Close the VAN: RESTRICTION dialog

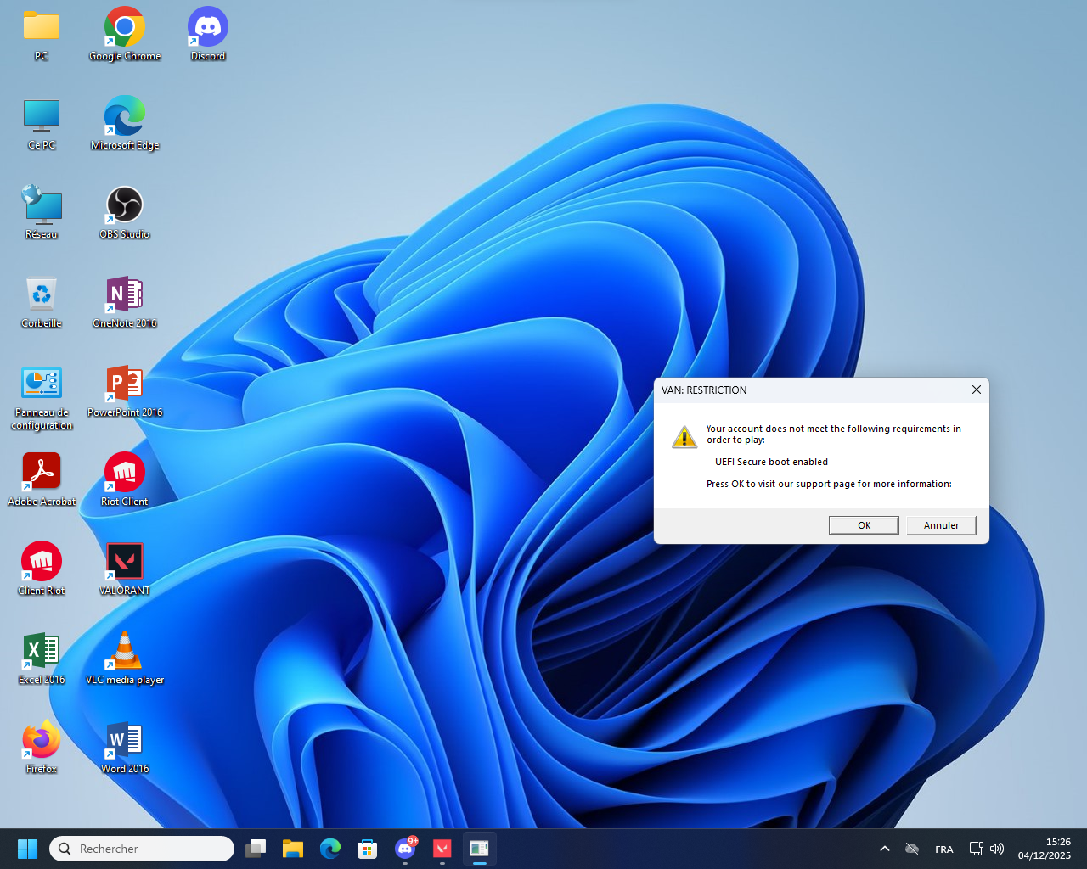(x=977, y=390)
